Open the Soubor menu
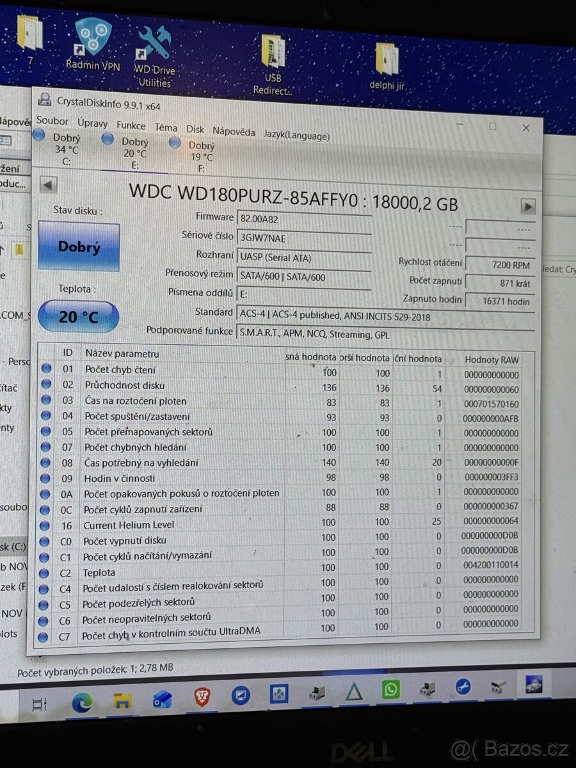Image resolution: width=576 pixels, height=768 pixels. pyautogui.click(x=52, y=120)
